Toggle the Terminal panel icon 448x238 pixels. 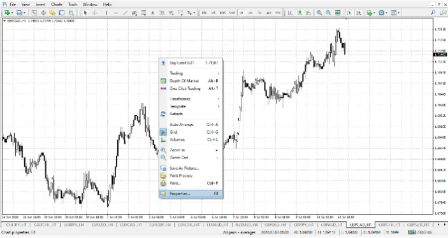[x=62, y=13]
